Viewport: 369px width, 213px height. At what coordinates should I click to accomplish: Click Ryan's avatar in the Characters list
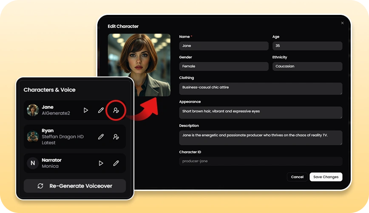point(33,136)
